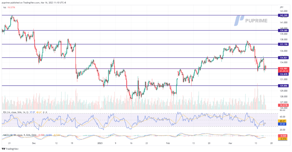292x152 pixels.
Task: Click the red 132.901 current price label
Action: pos(284,68)
